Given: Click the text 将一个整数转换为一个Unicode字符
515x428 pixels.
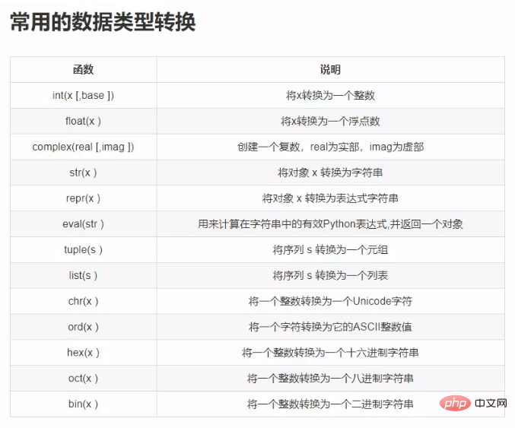Looking at the screenshot, I should pos(330,301).
